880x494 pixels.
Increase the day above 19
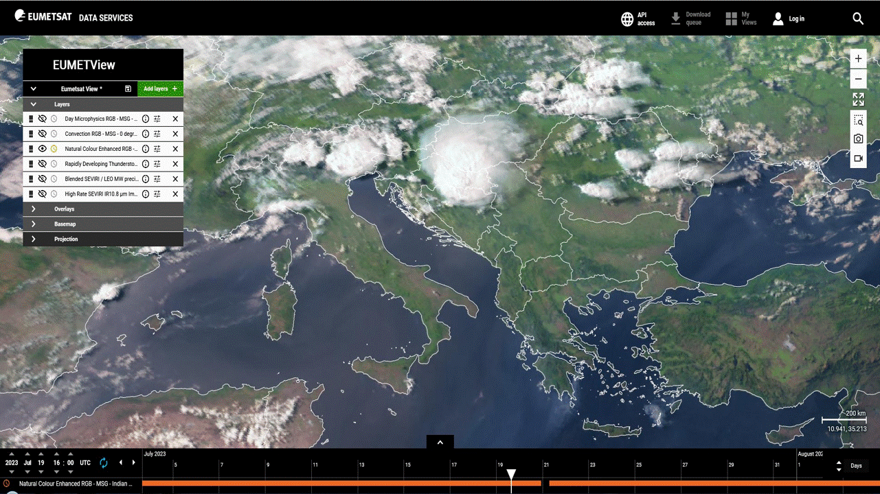click(x=41, y=454)
